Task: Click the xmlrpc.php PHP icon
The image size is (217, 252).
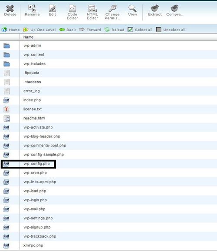Action: click(6, 246)
